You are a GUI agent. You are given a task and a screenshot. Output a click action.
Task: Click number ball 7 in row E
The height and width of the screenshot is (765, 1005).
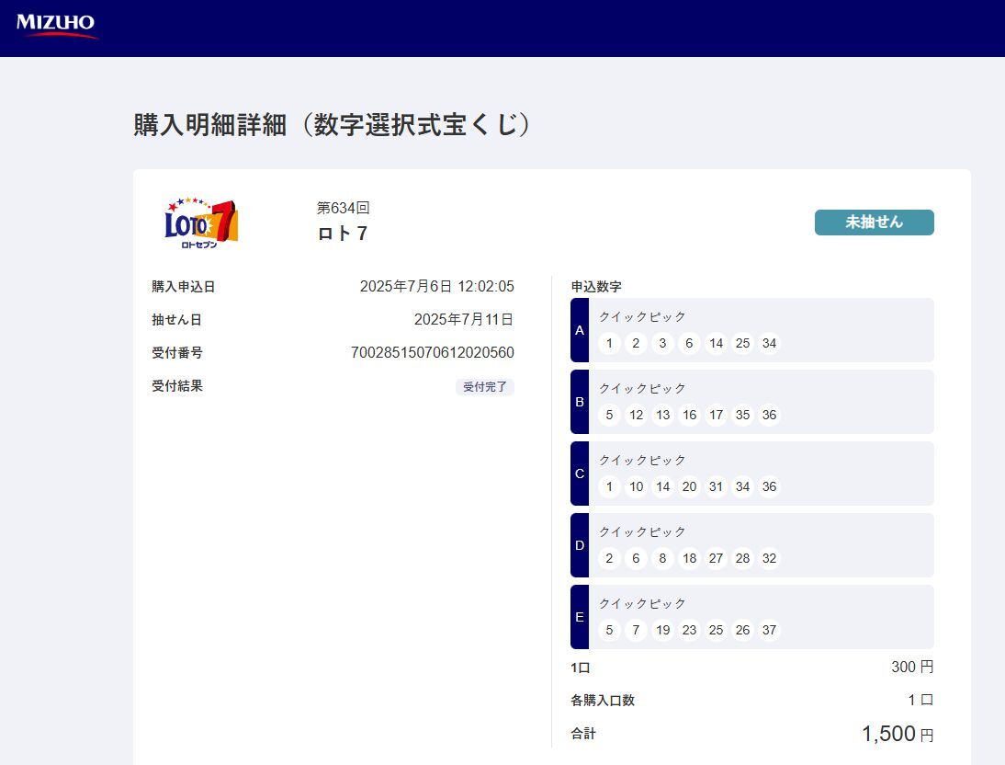[x=636, y=630]
